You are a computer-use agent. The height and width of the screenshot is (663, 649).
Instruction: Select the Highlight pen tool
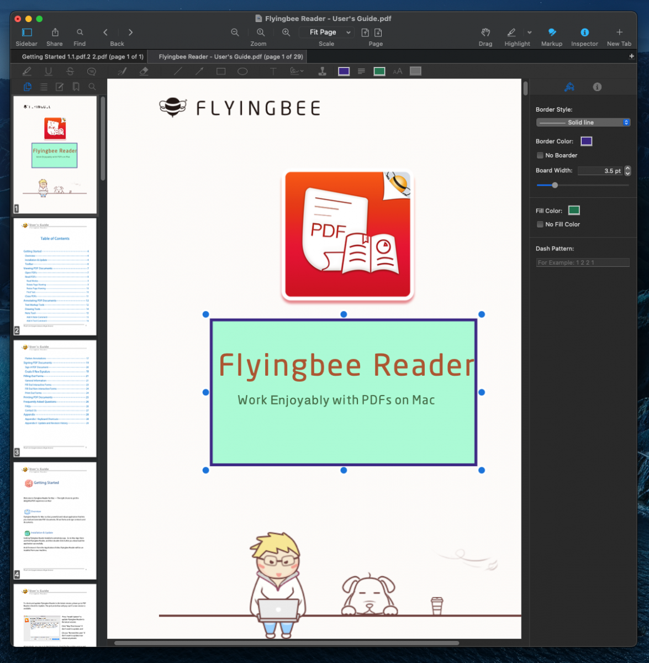click(511, 33)
